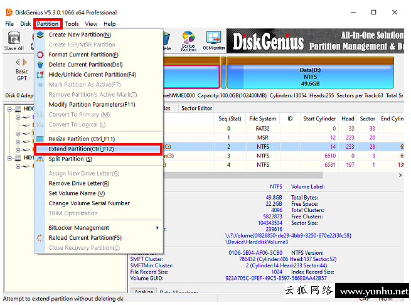
Task: Click the Resize Partition icon
Action: [40, 139]
